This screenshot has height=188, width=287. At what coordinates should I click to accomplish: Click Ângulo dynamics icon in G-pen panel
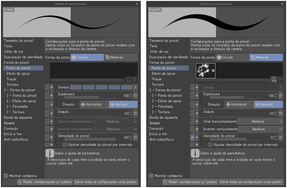point(135,113)
